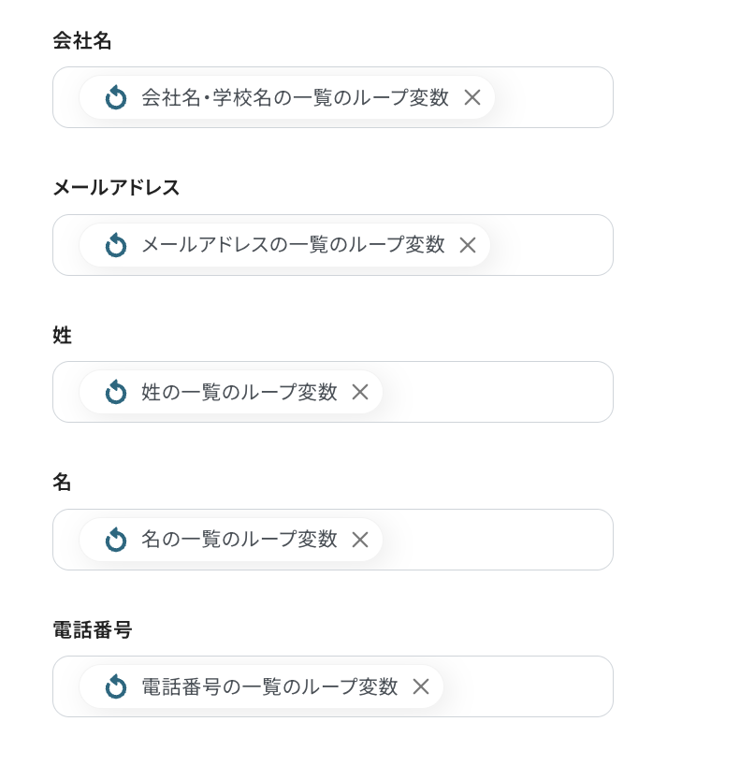Select the 名の一覧のループ変数 chip text

[x=239, y=540]
